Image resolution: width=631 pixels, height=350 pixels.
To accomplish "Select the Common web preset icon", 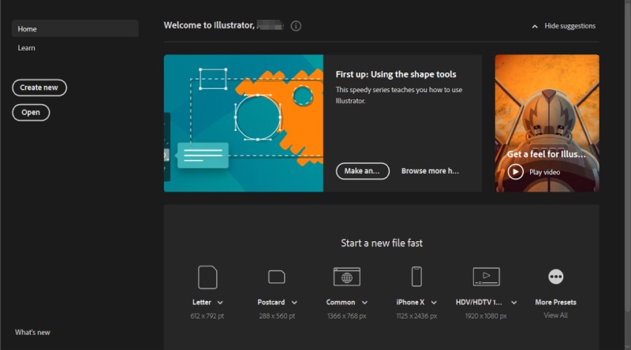I will (346, 277).
